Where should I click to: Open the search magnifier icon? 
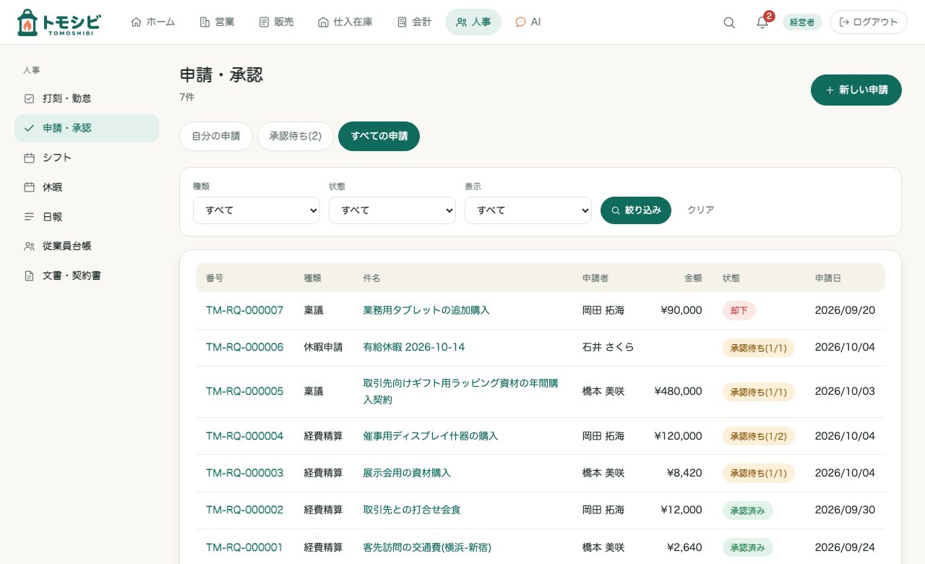pos(729,22)
